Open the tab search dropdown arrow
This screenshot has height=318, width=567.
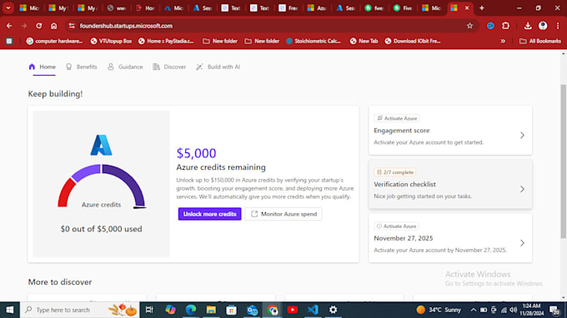tap(8, 8)
